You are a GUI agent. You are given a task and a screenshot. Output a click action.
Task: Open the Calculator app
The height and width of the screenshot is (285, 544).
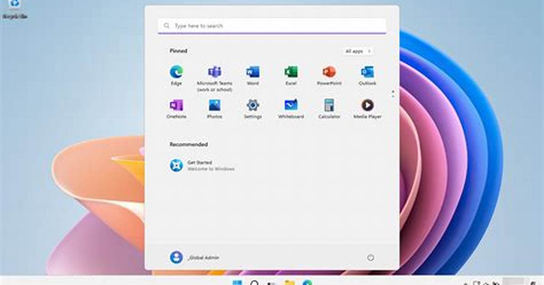(x=329, y=109)
